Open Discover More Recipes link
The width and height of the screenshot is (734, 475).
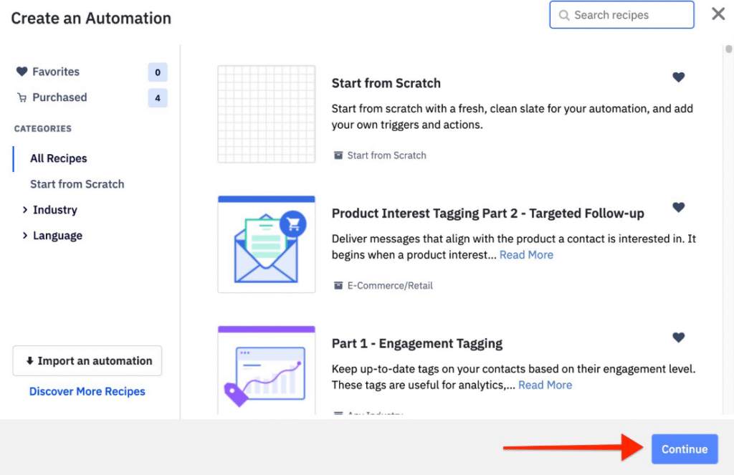click(87, 391)
